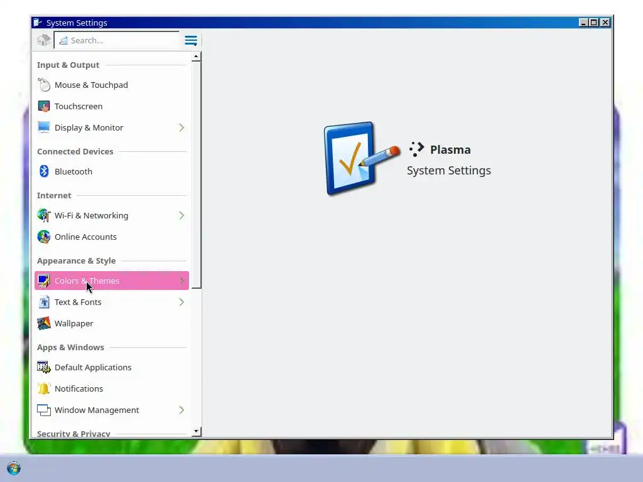643x482 pixels.
Task: Click the Bluetooth icon
Action: [x=44, y=171]
